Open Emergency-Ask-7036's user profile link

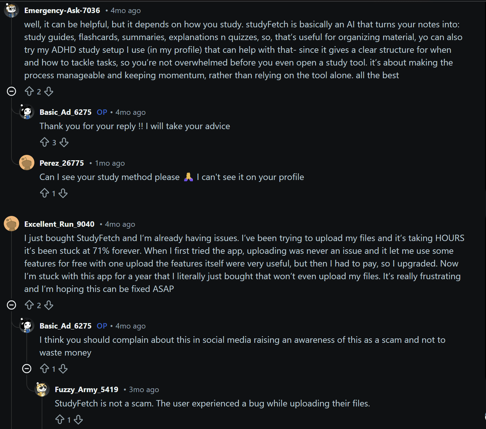62,10
